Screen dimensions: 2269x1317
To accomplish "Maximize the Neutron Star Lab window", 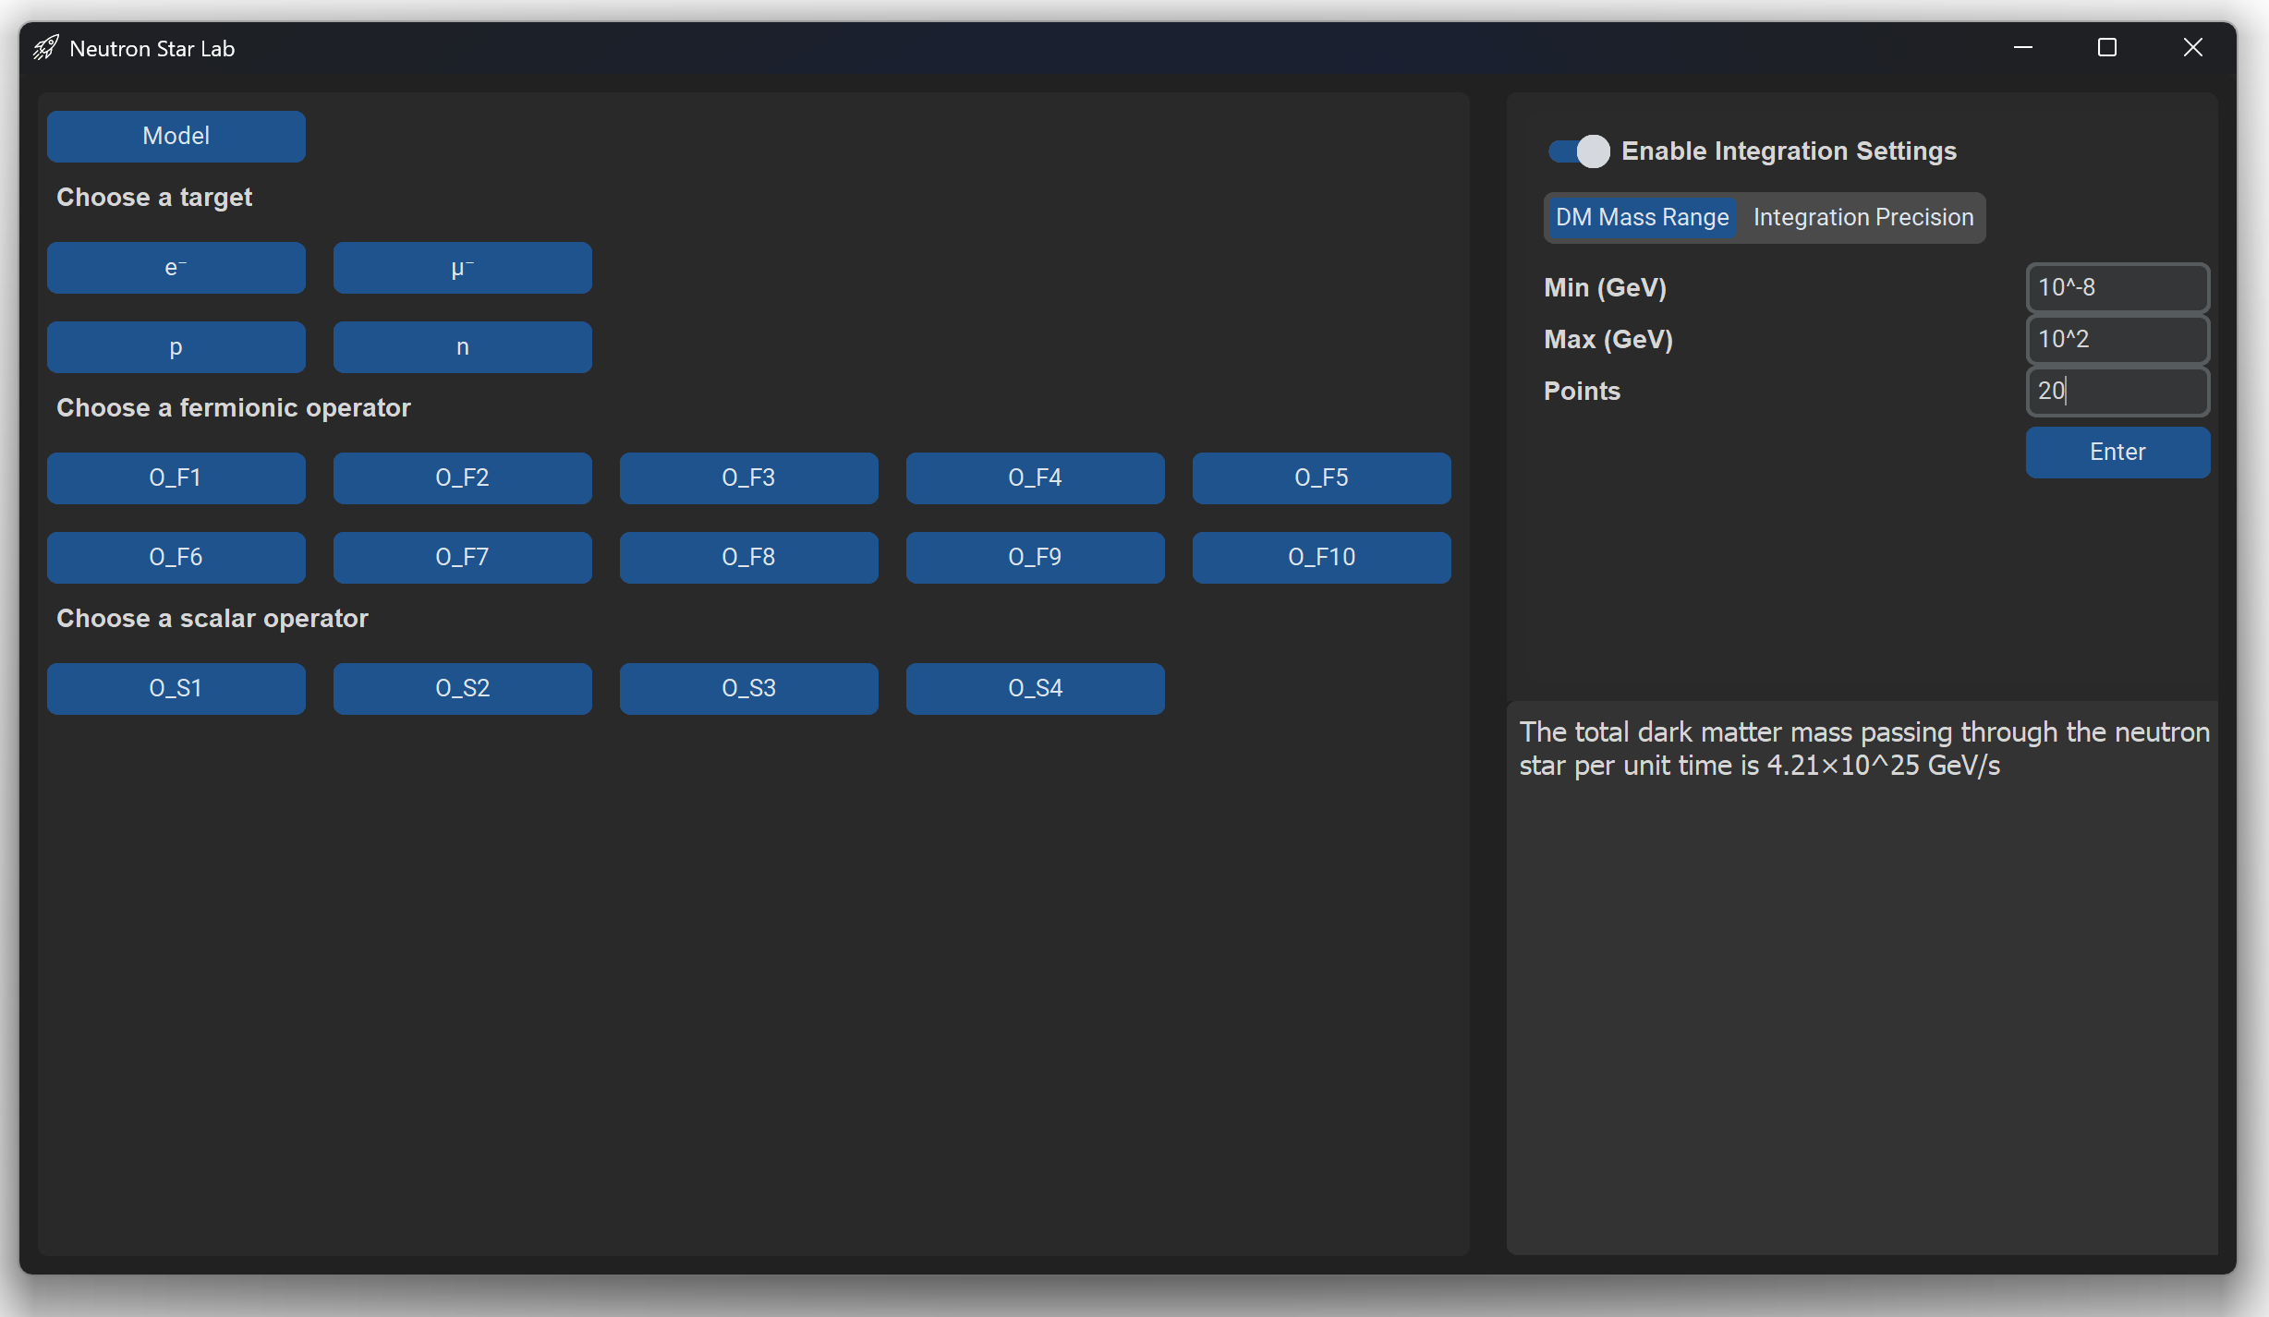I will coord(2107,48).
